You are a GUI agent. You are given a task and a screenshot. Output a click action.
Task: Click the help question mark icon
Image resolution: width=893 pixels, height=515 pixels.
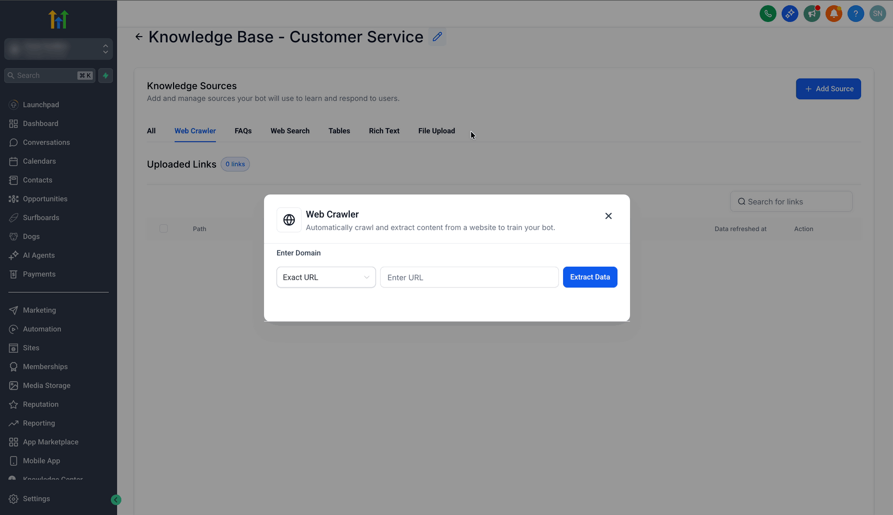[x=855, y=14]
